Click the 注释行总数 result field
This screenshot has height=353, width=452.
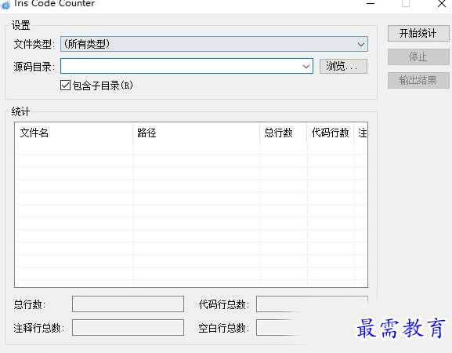(x=128, y=327)
